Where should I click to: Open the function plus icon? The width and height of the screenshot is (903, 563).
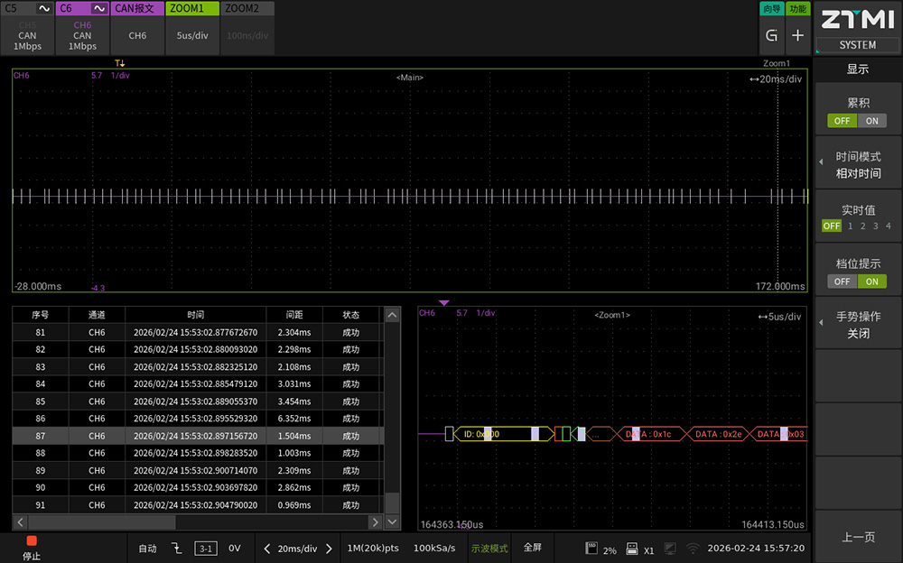pyautogui.click(x=797, y=36)
